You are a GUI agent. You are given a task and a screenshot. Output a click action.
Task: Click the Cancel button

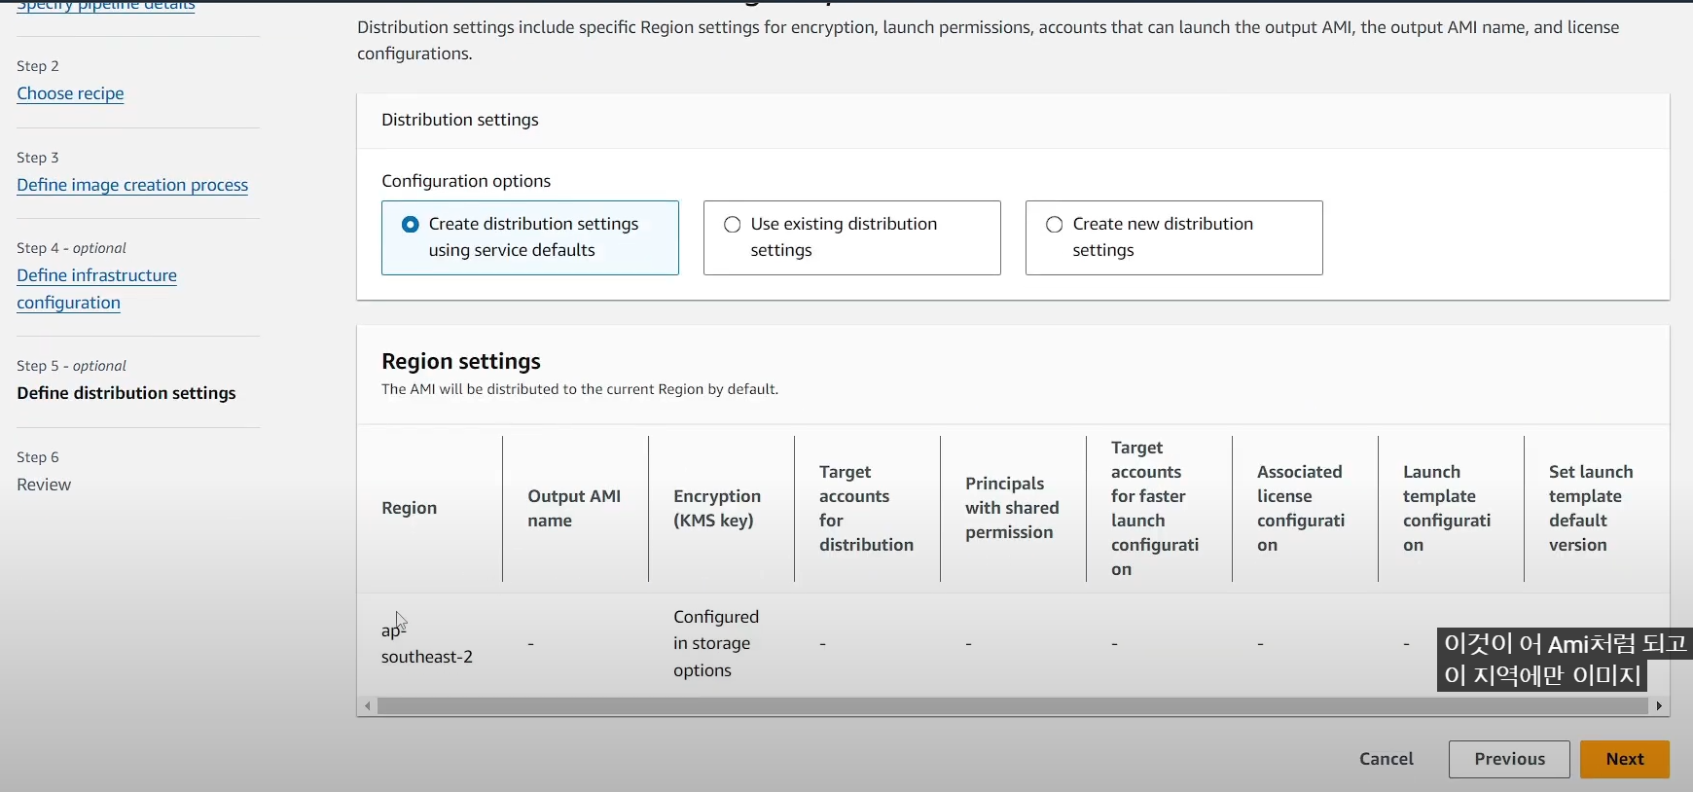(1387, 759)
